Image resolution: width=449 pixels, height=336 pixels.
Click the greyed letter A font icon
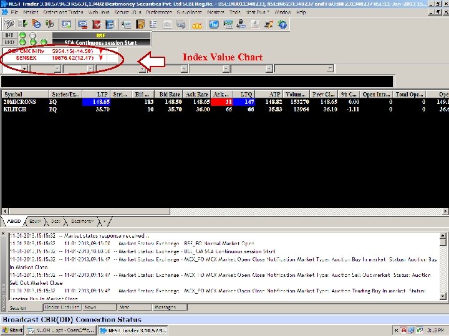[255, 24]
